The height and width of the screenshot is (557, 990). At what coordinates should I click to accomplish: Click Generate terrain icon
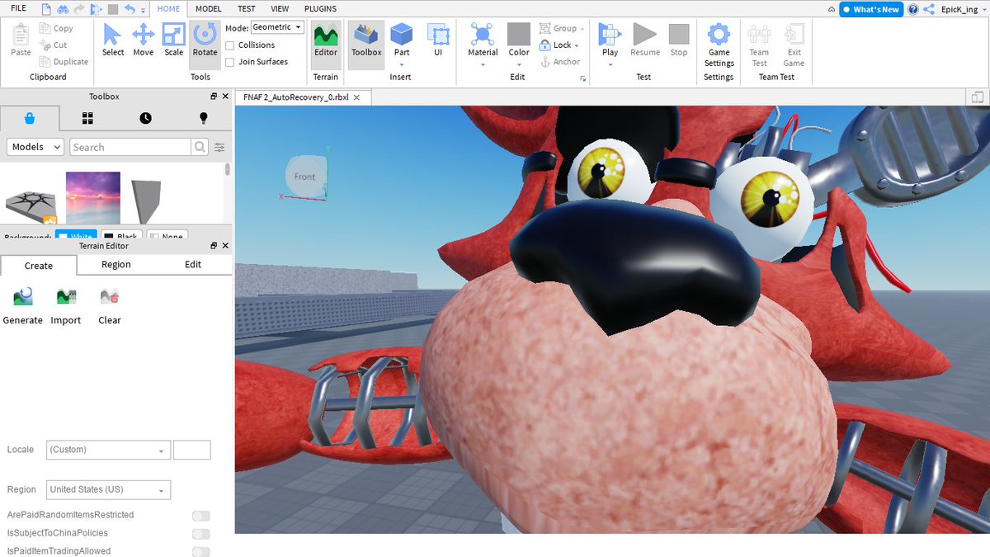pyautogui.click(x=22, y=305)
